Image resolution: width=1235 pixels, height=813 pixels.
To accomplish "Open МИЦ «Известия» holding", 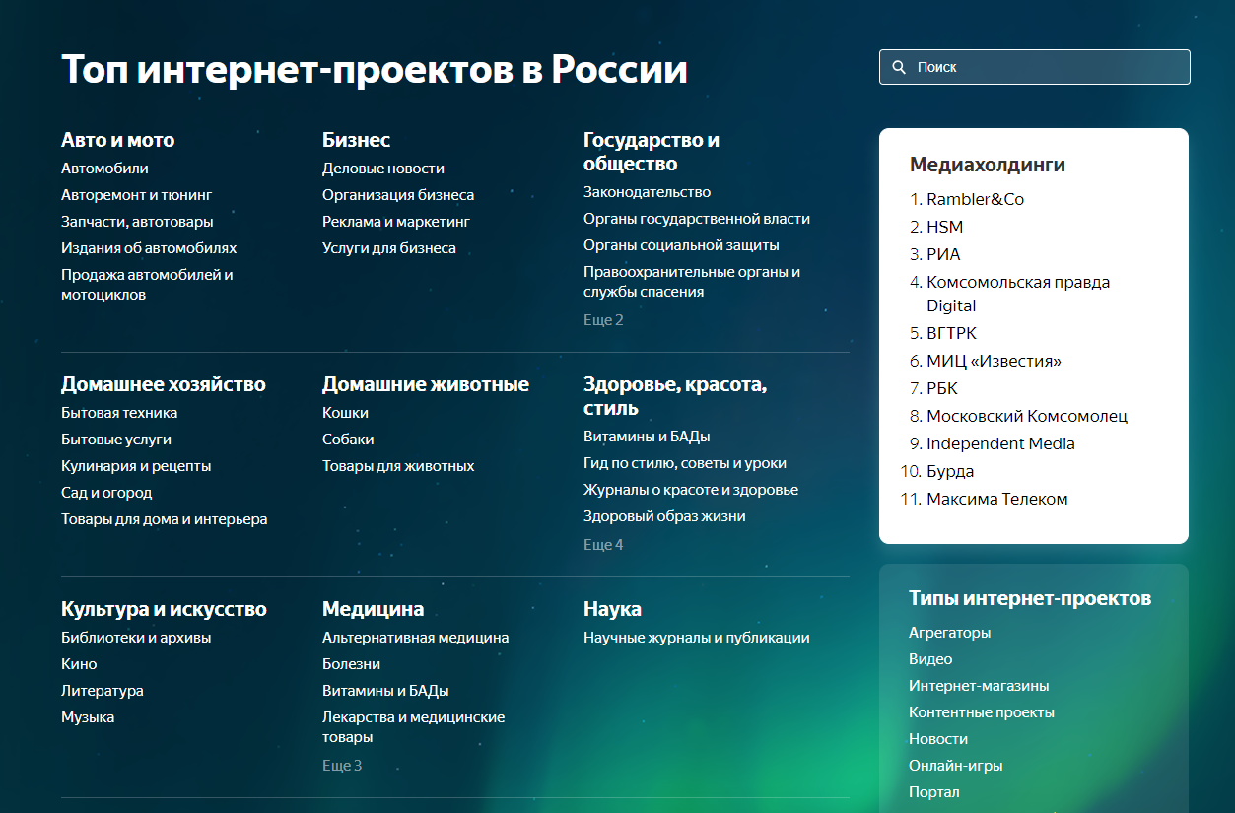I will (x=994, y=361).
